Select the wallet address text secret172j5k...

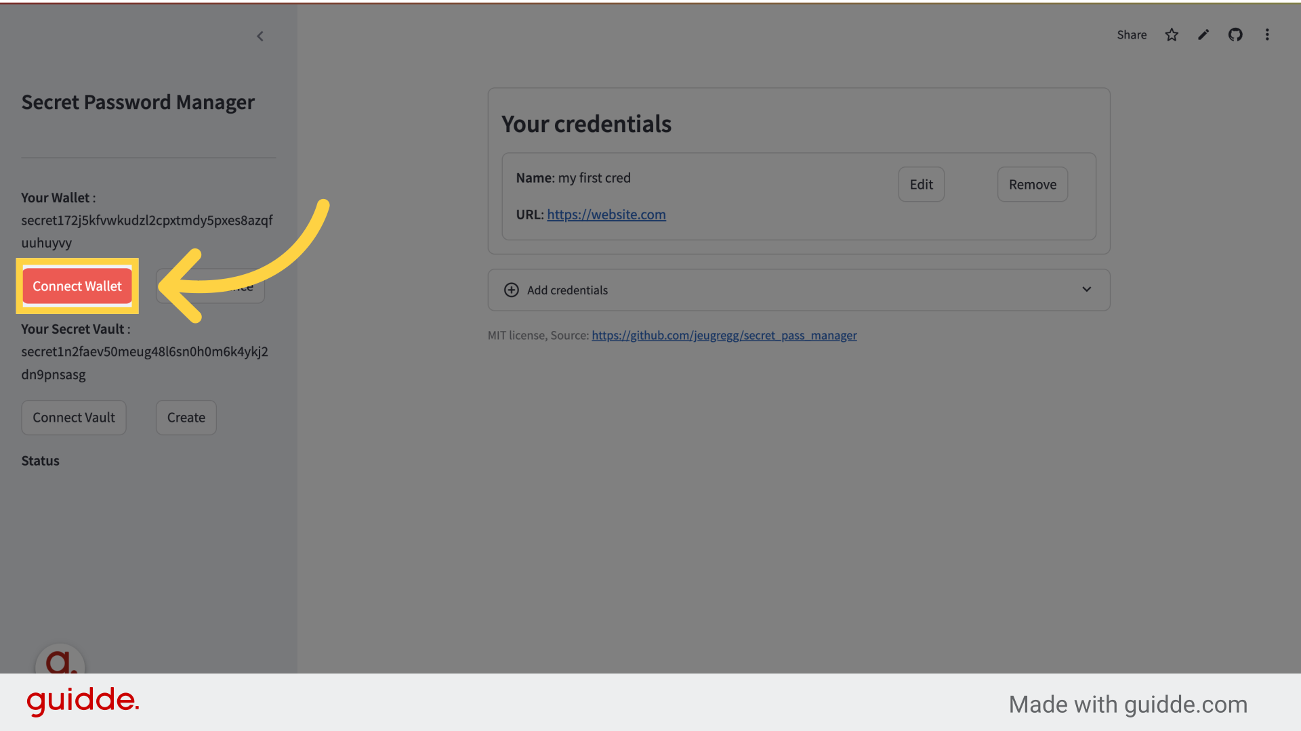[147, 231]
